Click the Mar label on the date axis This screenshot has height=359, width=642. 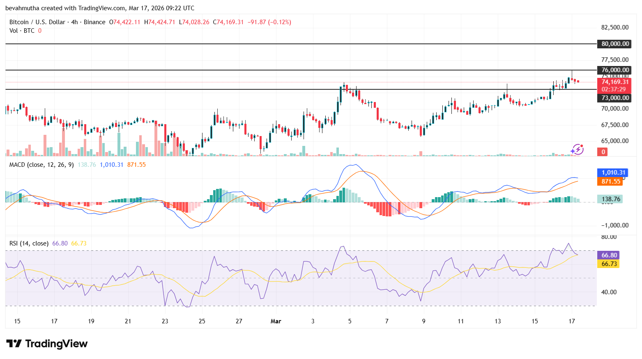pyautogui.click(x=276, y=321)
